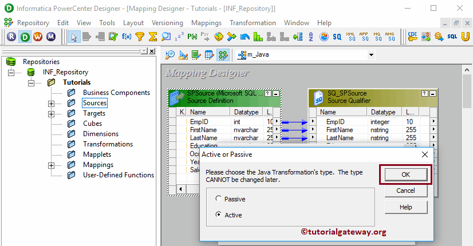Select the Passive radio button
The image size is (473, 246).
pyautogui.click(x=218, y=199)
